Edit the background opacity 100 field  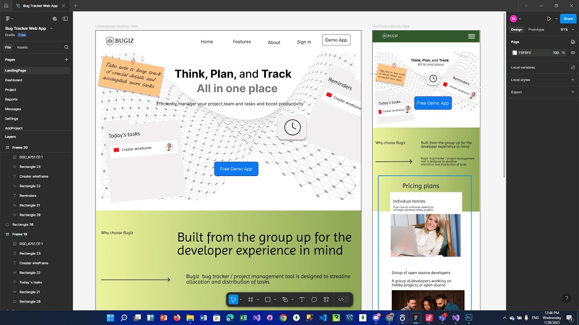[556, 53]
